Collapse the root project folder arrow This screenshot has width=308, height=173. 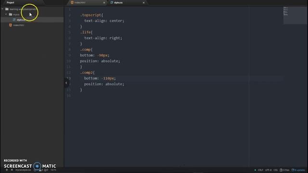click(2, 9)
